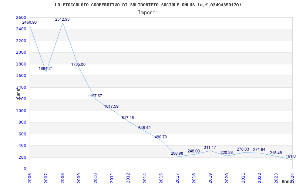296x185 pixels.
Task: Click the x-axis year 2012
Action: click(x=128, y=178)
